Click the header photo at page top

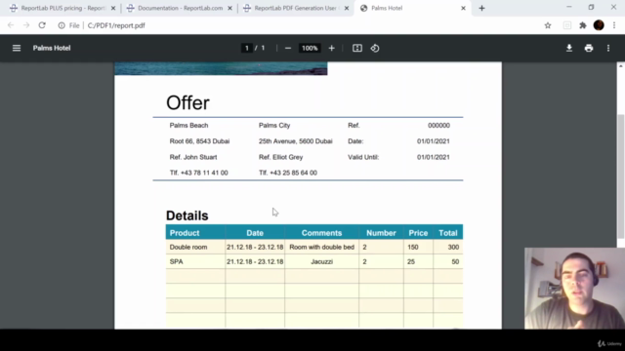click(x=221, y=68)
